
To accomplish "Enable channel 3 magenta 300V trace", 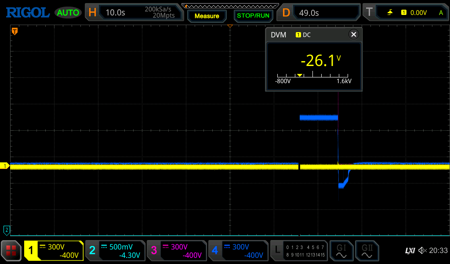I will (176, 251).
